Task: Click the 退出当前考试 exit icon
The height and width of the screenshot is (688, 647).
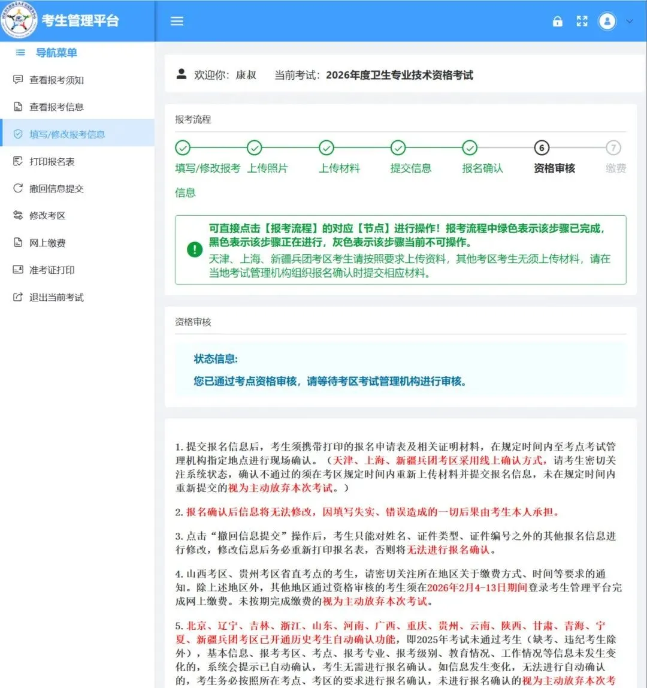Action: pyautogui.click(x=18, y=297)
